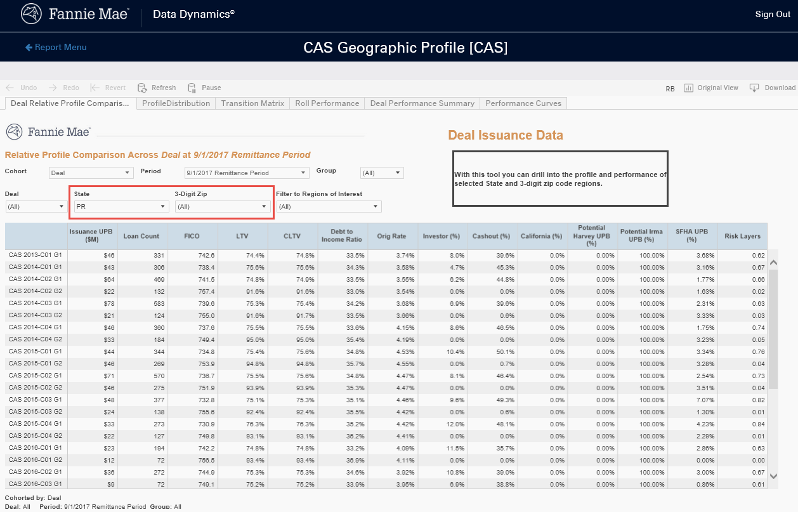The width and height of the screenshot is (798, 512).
Task: Open the Cohort dropdown set to Deal
Action: tap(91, 173)
